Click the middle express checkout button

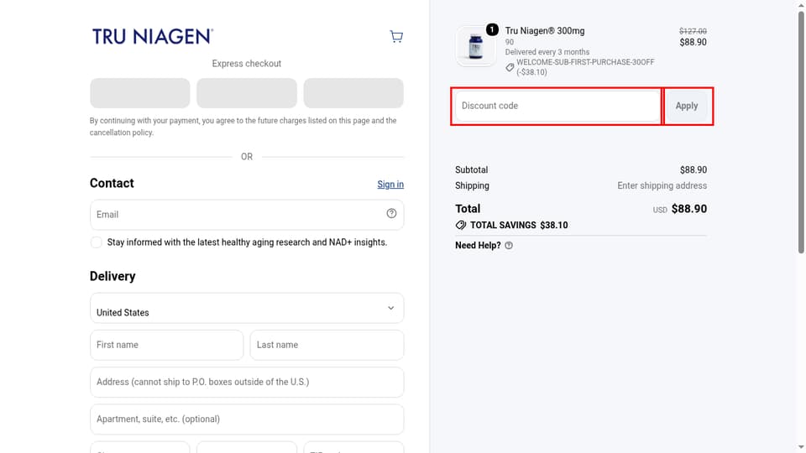point(247,93)
